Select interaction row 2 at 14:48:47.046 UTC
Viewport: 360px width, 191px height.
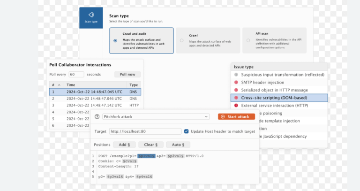coord(95,99)
